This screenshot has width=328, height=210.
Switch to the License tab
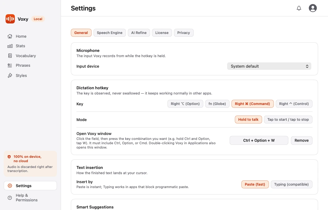click(162, 33)
